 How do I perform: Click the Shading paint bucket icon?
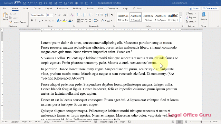(103, 21)
